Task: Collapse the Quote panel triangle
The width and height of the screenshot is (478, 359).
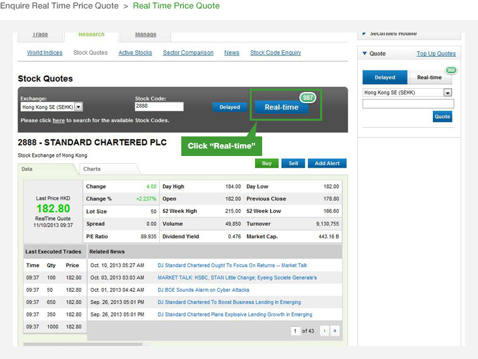Action: pos(365,54)
